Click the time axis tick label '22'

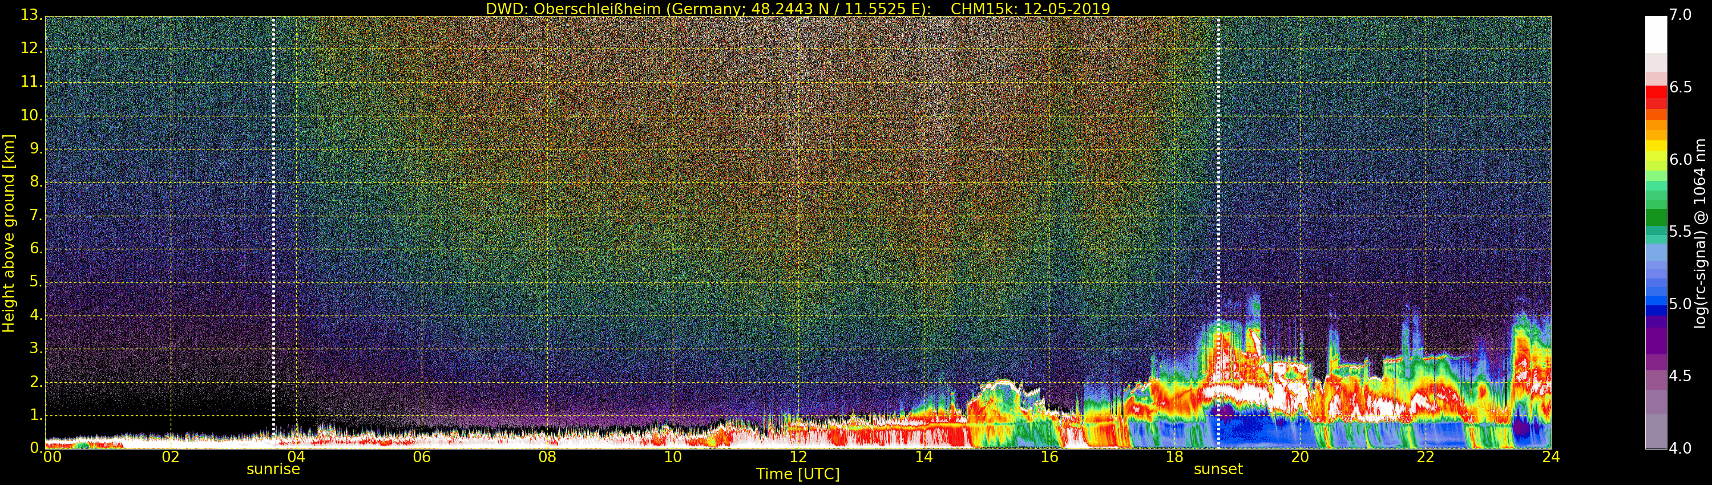tap(1426, 457)
